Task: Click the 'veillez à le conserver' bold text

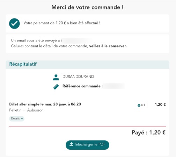Action: [108, 46]
